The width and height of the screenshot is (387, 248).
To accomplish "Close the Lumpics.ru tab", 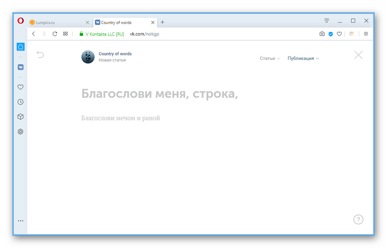I will (x=87, y=22).
